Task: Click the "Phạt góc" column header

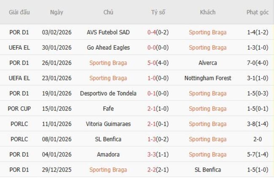Action: [x=258, y=12]
